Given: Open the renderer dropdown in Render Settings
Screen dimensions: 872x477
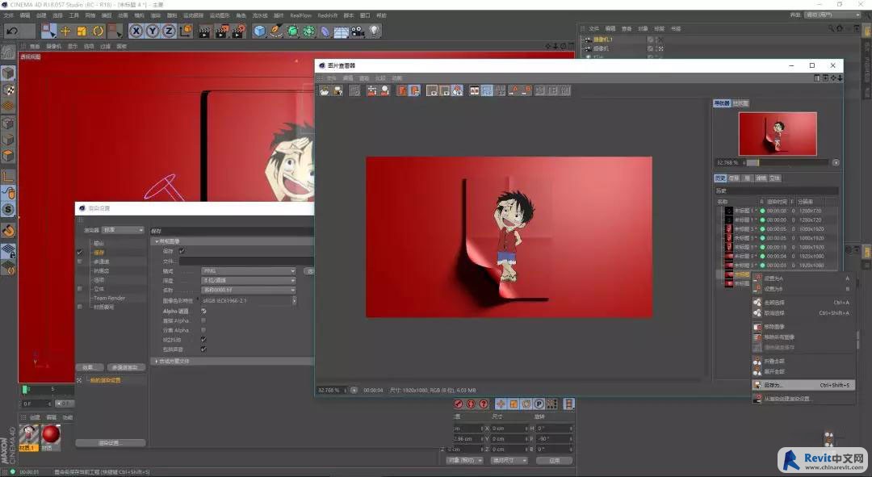Looking at the screenshot, I should coord(123,230).
